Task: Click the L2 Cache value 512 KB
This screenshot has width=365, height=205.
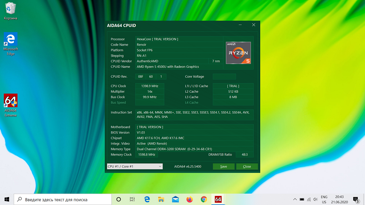Action: click(x=233, y=92)
